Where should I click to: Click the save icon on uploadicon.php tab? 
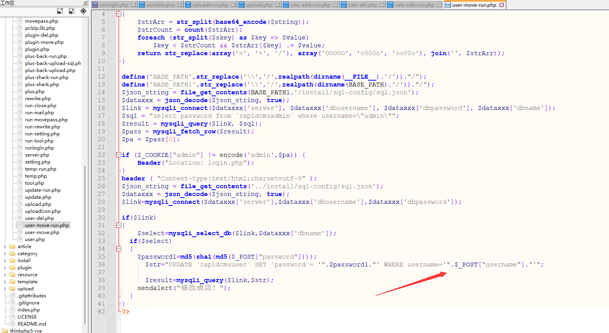click(x=188, y=5)
